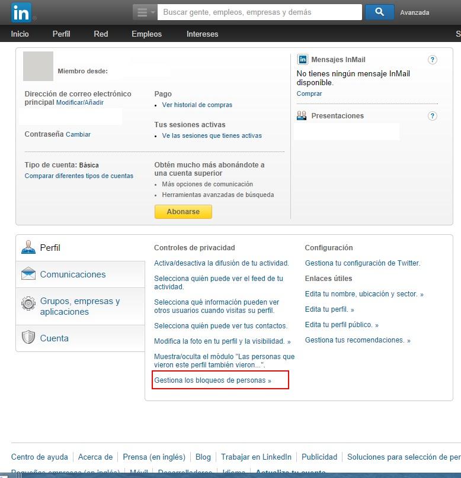Image resolution: width=461 pixels, height=478 pixels.
Task: Open the Intereses menu item
Action: (202, 34)
